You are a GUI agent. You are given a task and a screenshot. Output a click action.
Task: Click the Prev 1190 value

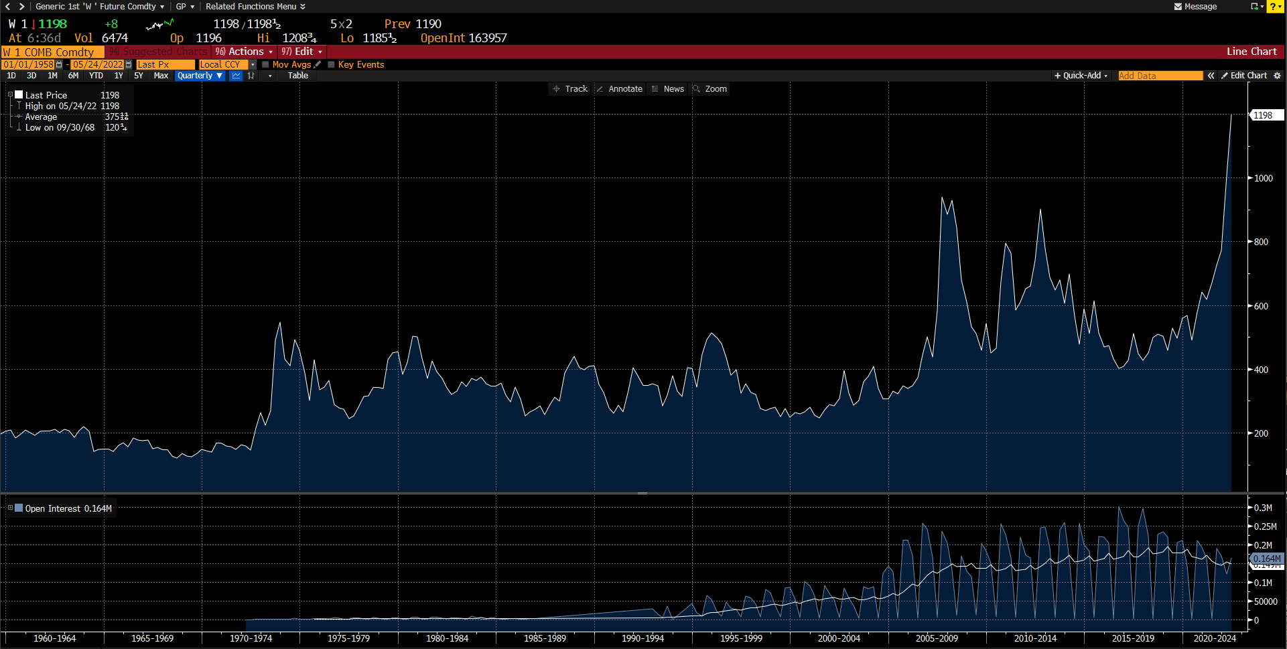click(413, 24)
